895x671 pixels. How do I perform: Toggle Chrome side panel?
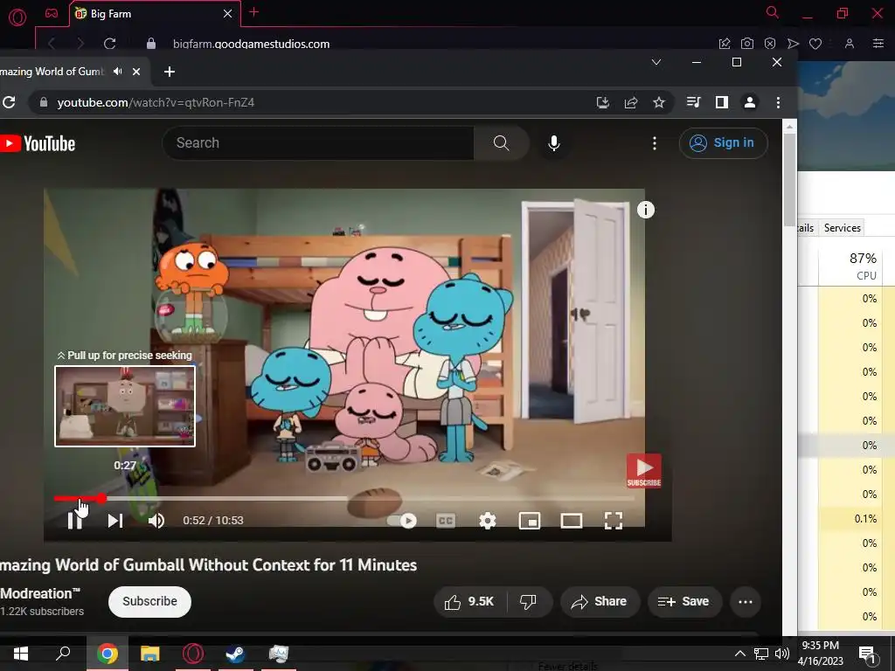[721, 102]
